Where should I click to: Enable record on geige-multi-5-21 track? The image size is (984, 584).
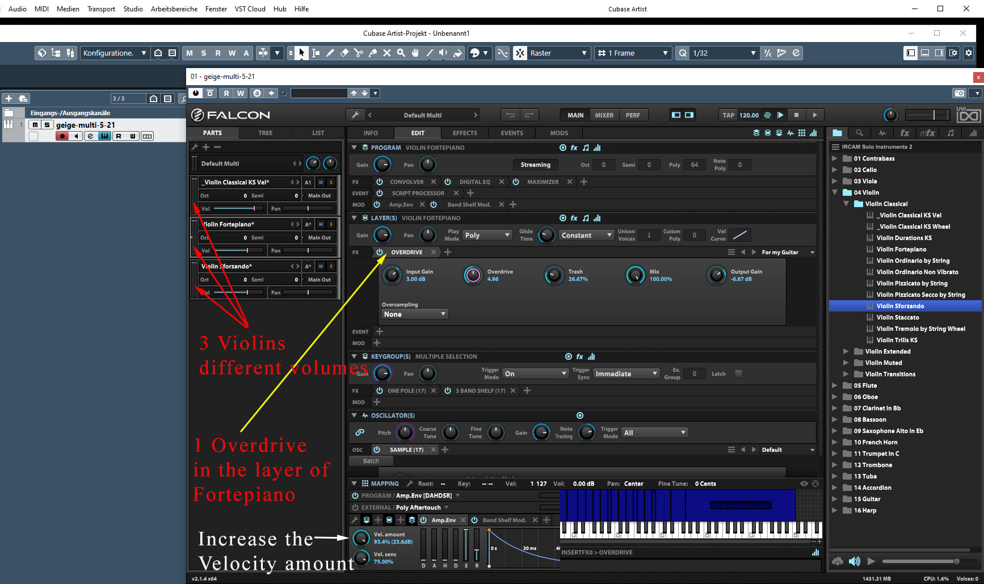[62, 136]
